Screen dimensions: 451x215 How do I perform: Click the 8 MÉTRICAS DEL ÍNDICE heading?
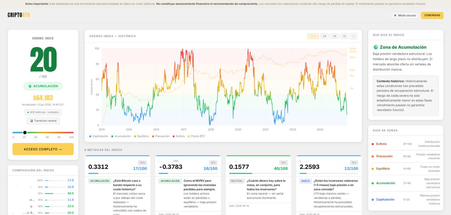103,150
